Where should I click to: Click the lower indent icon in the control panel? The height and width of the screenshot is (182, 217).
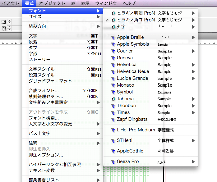coord(4,28)
